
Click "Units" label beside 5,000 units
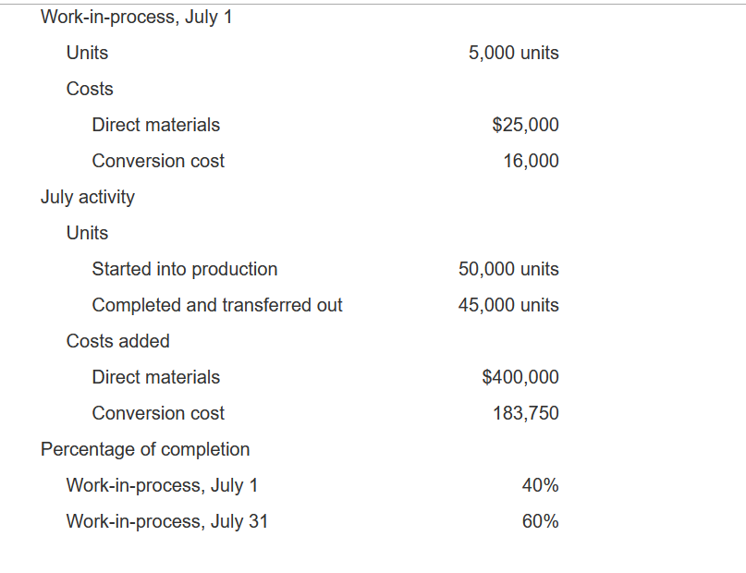(87, 53)
